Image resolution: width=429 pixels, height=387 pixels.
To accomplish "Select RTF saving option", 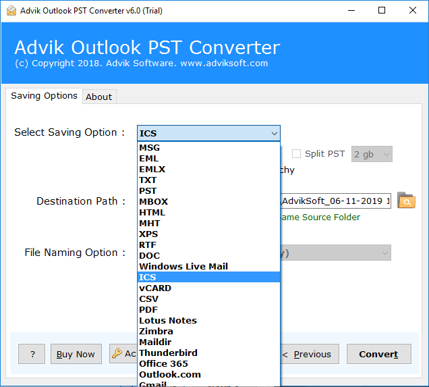I will 208,245.
